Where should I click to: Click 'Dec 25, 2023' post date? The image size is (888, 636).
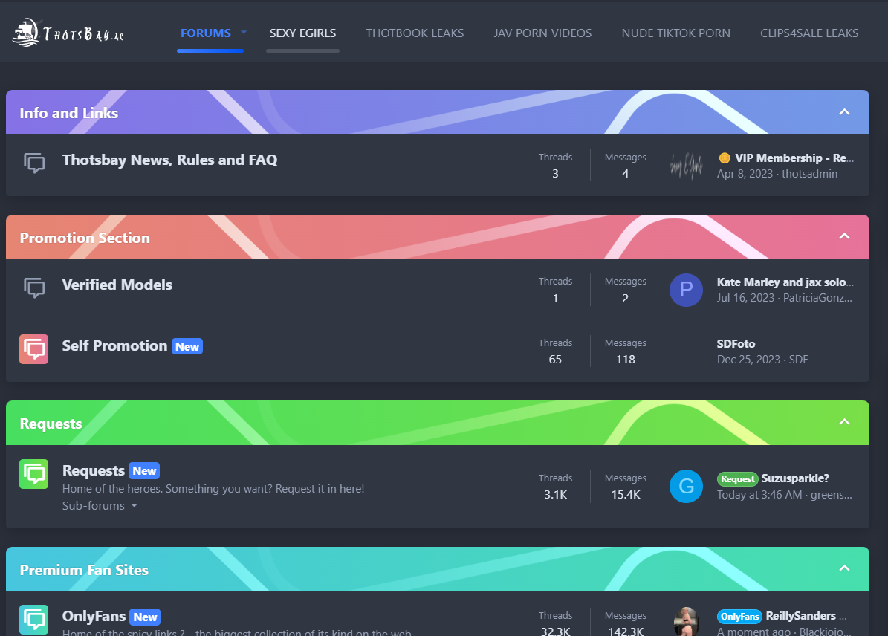pos(749,360)
